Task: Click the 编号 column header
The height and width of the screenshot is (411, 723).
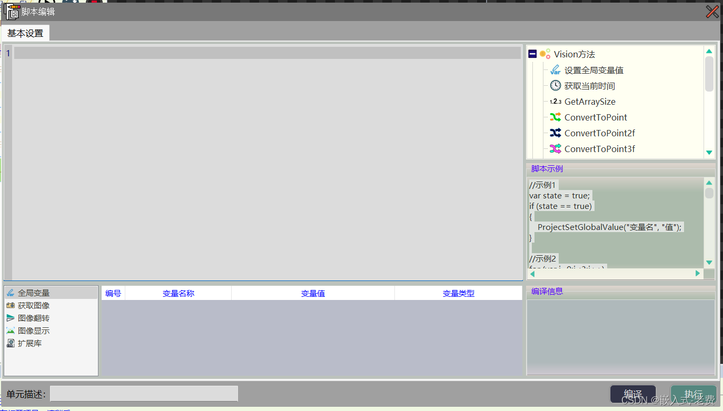Action: 113,293
